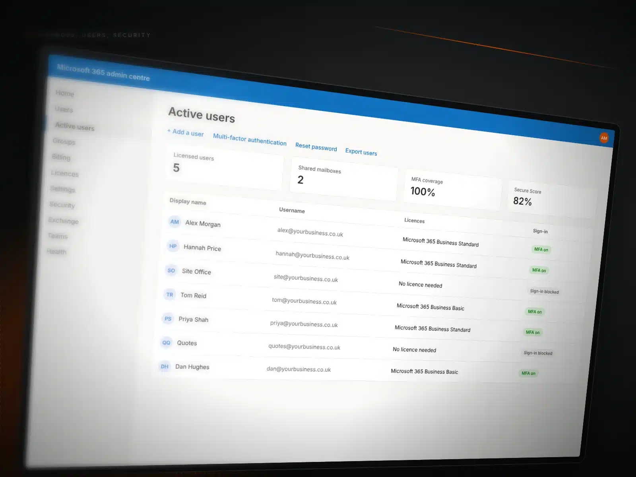Go to Home in the sidebar

click(65, 93)
